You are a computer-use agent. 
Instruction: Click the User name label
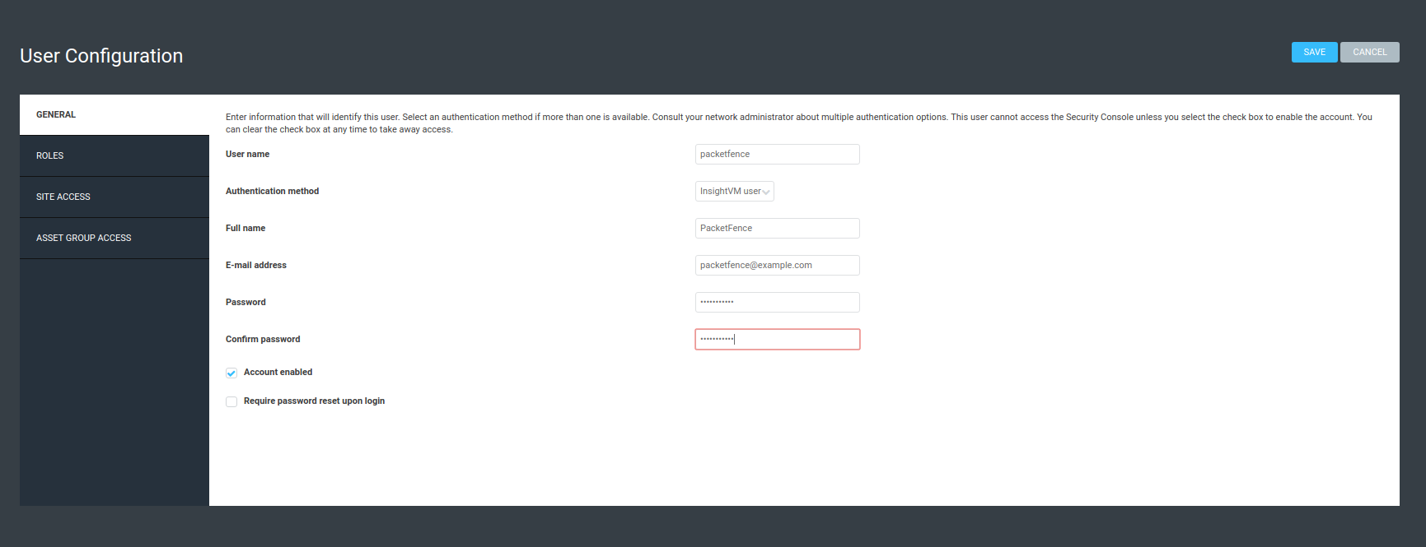(247, 154)
